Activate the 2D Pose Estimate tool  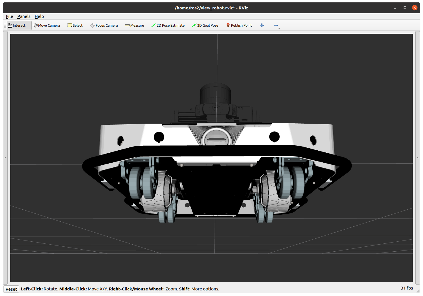168,26
